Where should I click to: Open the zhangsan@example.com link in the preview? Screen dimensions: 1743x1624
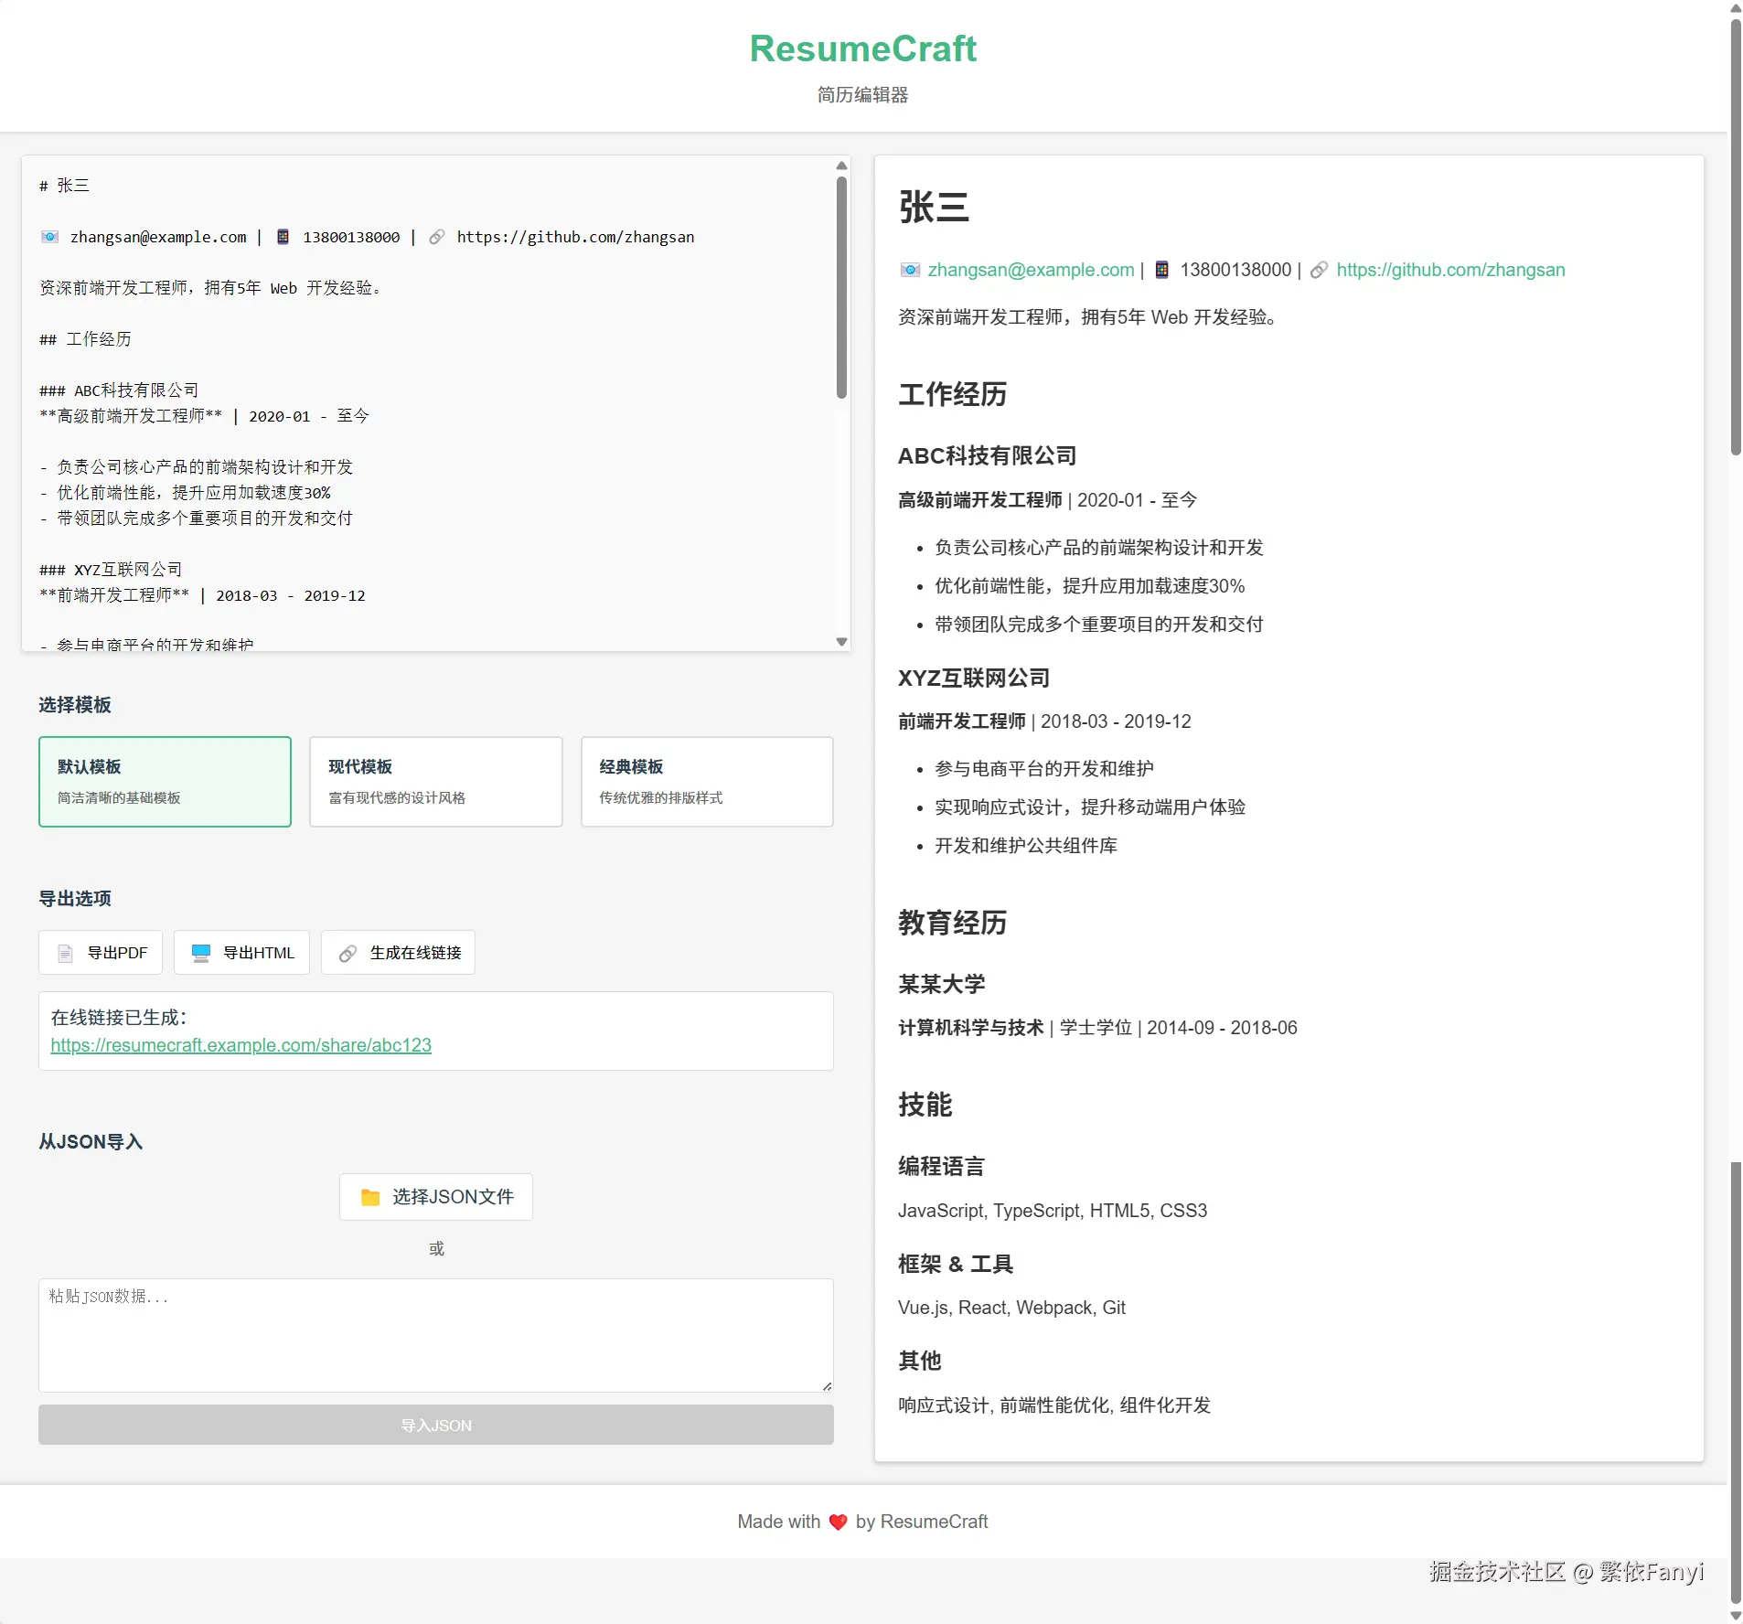(x=1031, y=270)
